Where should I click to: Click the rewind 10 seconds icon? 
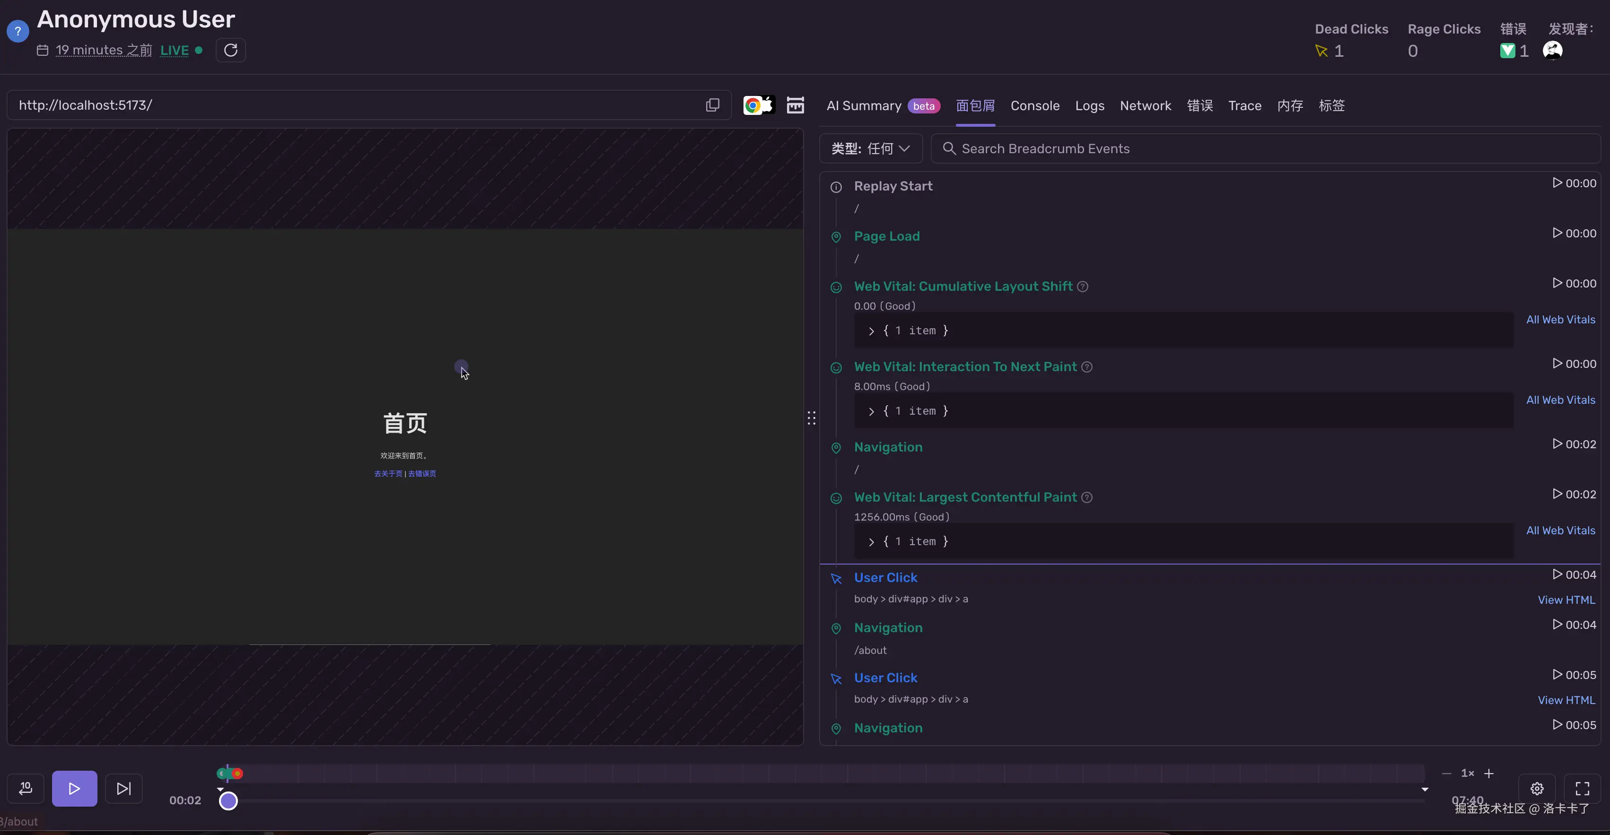[x=26, y=788]
